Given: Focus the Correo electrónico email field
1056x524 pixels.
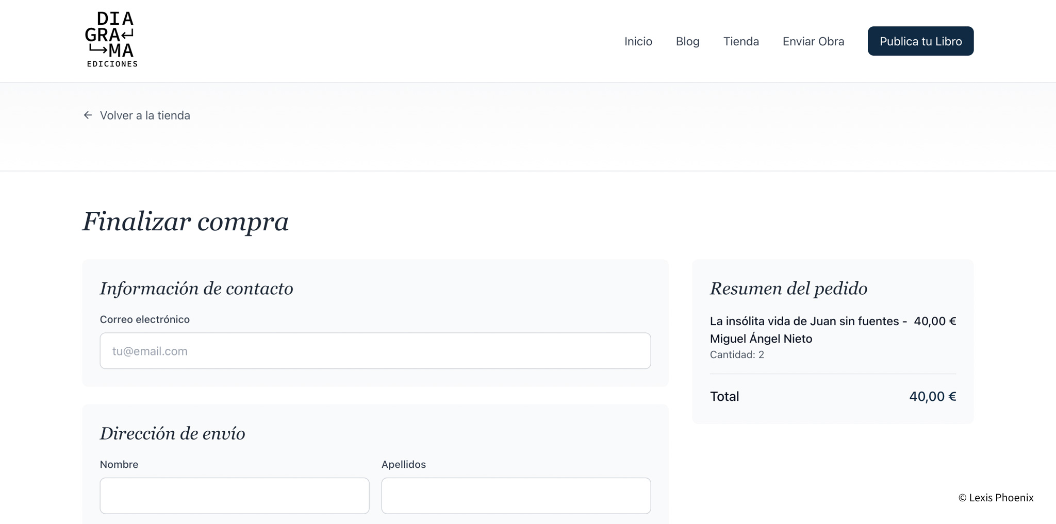Looking at the screenshot, I should coord(375,351).
